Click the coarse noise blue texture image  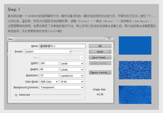click(135, 70)
